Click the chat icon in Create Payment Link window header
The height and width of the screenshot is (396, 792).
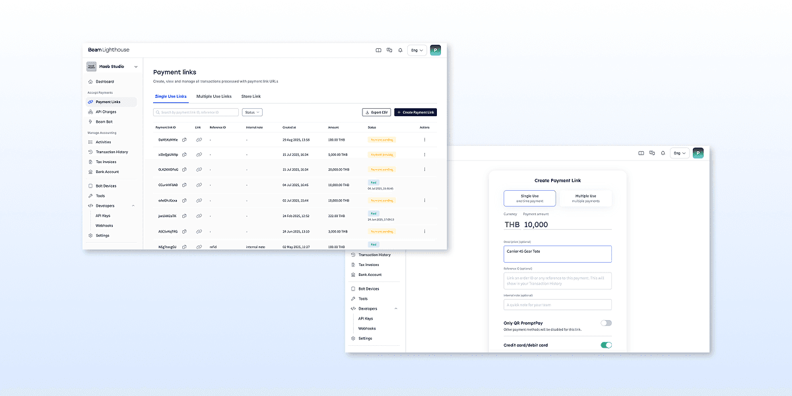pyautogui.click(x=652, y=152)
